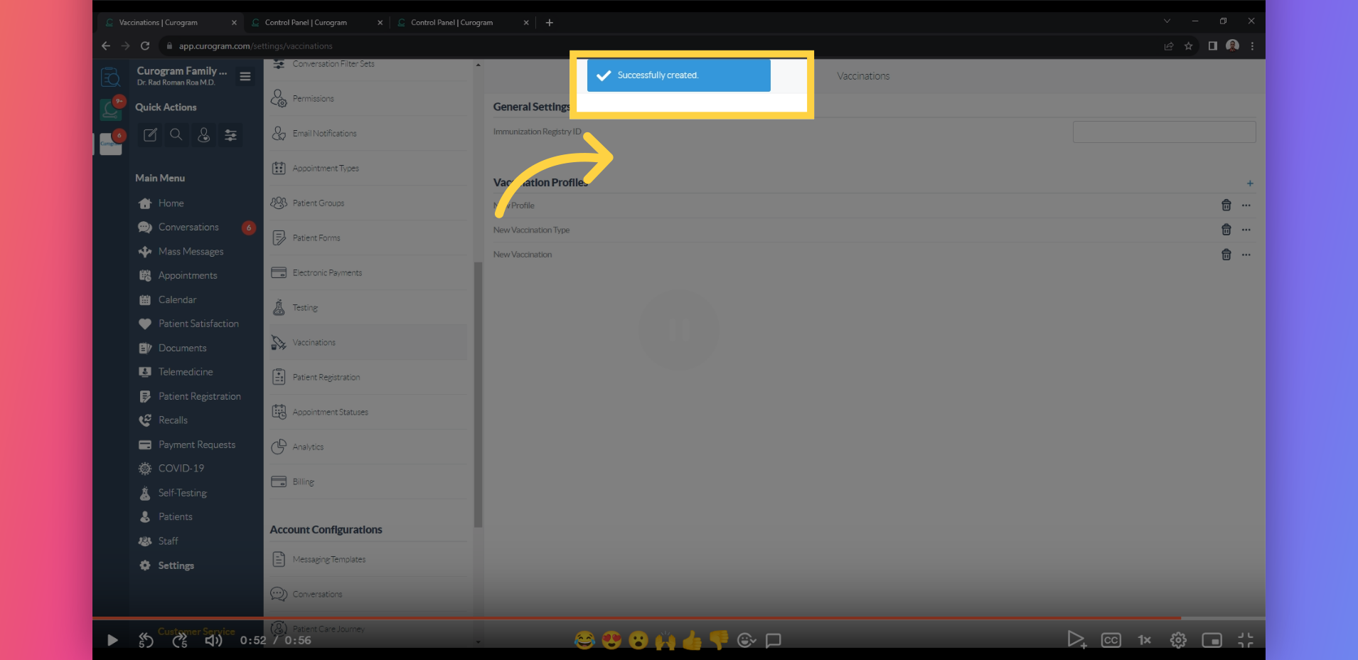
Task: Open the Patients list
Action: (x=175, y=517)
